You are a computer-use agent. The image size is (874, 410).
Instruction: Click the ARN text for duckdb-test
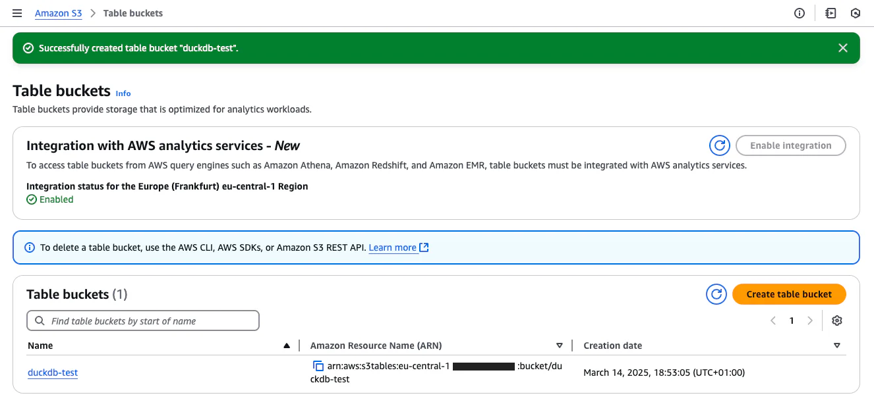[435, 372]
